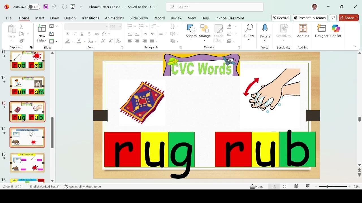Launch Copilot from the ribbon
Screen dimensions: 362x203
coord(336,31)
